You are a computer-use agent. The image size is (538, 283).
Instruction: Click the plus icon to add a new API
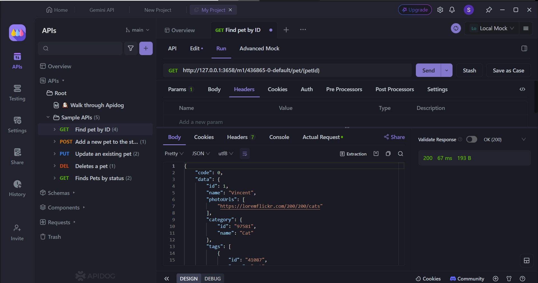point(146,48)
